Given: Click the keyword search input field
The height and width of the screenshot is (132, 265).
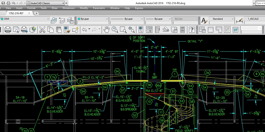Looking at the screenshot, I should [260, 3].
